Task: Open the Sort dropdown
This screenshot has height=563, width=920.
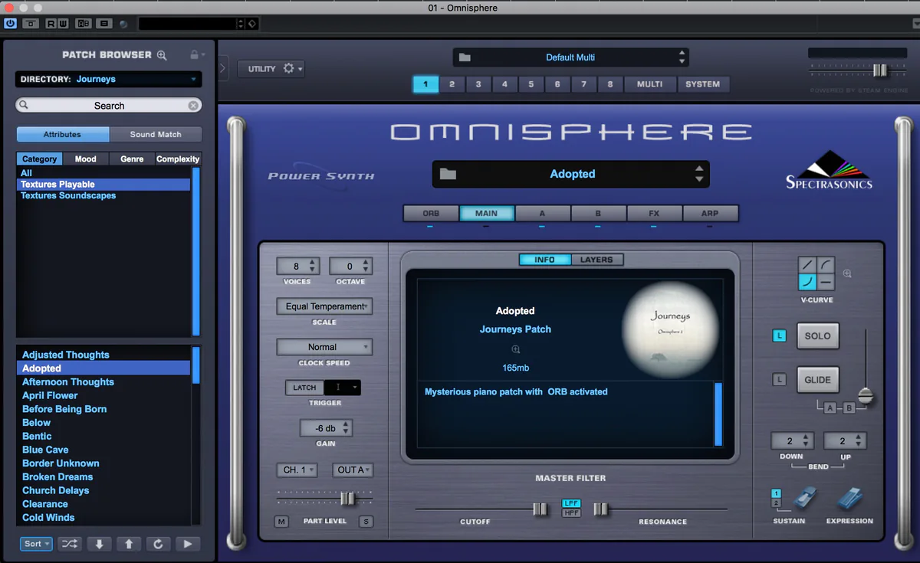Action: pyautogui.click(x=36, y=544)
